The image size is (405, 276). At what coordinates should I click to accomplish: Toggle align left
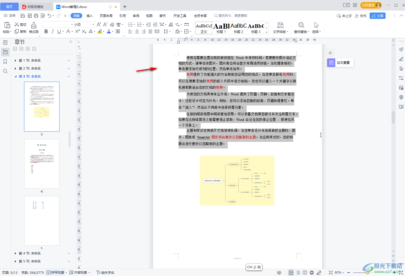[130, 31]
